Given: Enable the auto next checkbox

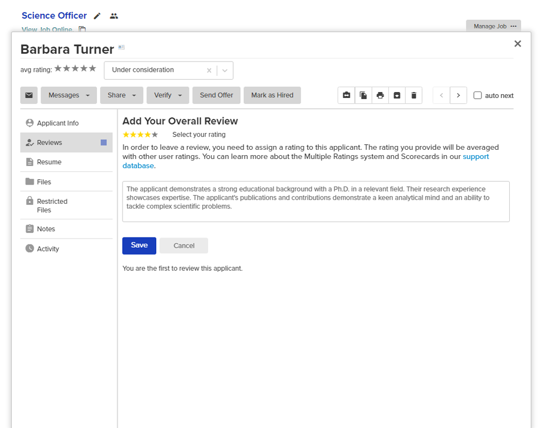Looking at the screenshot, I should pos(478,95).
